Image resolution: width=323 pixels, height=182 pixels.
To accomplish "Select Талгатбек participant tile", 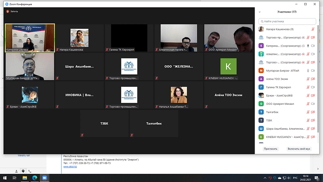I will point(154,123).
